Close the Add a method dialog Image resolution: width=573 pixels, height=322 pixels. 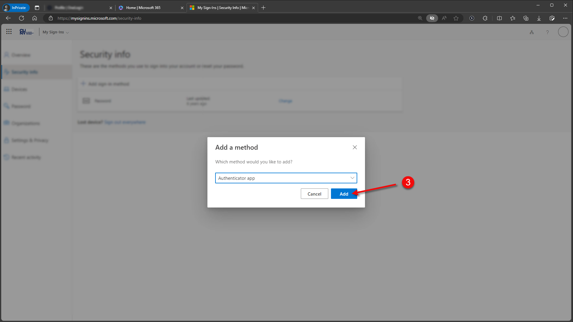coord(355,147)
